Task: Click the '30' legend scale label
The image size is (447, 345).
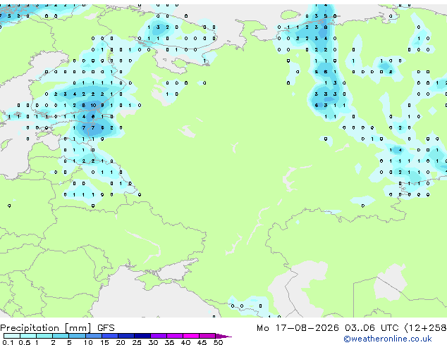Action: 153,342
